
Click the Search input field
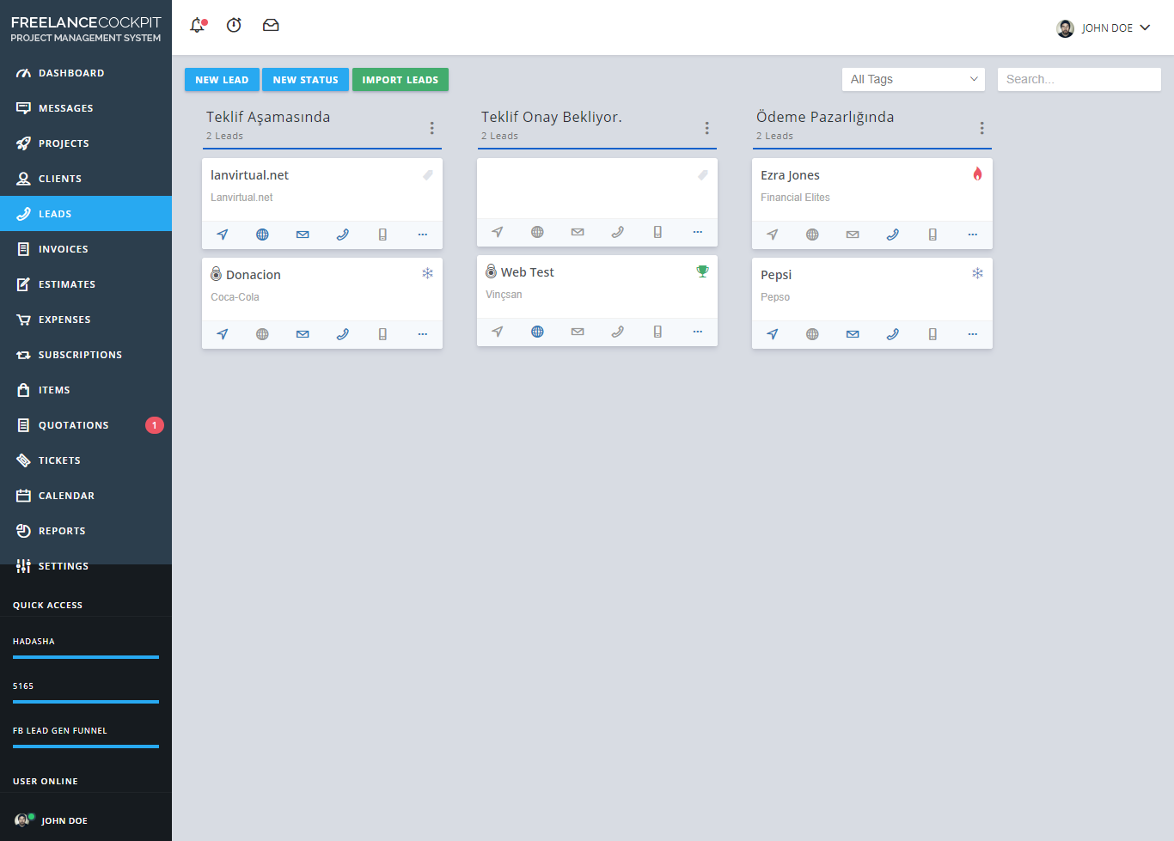point(1079,79)
